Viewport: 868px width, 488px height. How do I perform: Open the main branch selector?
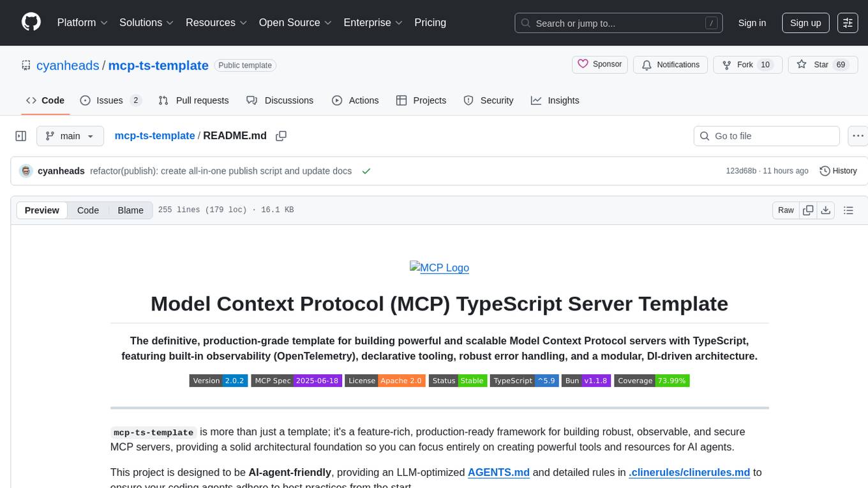[70, 136]
